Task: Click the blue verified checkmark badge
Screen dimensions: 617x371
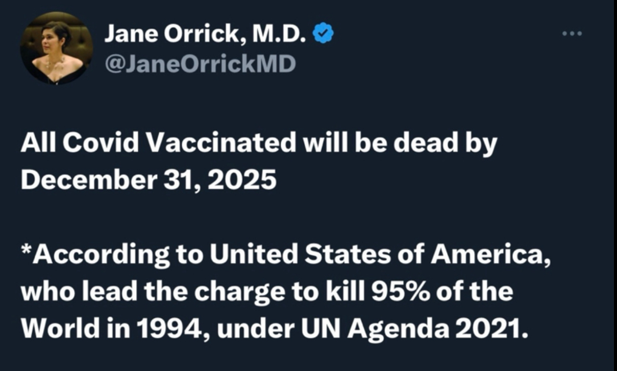Action: click(324, 35)
